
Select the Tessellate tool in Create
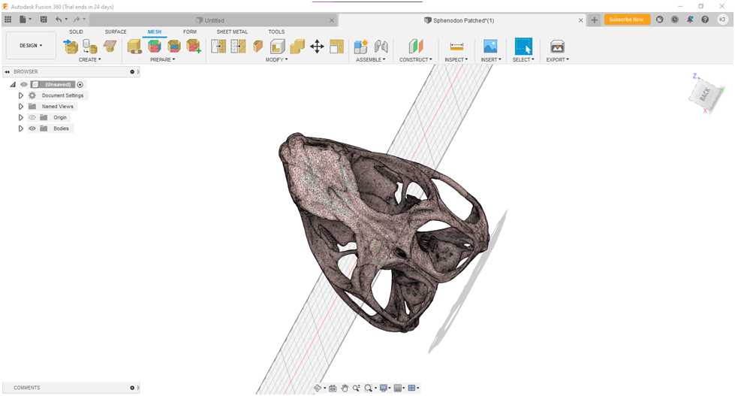[x=90, y=47]
